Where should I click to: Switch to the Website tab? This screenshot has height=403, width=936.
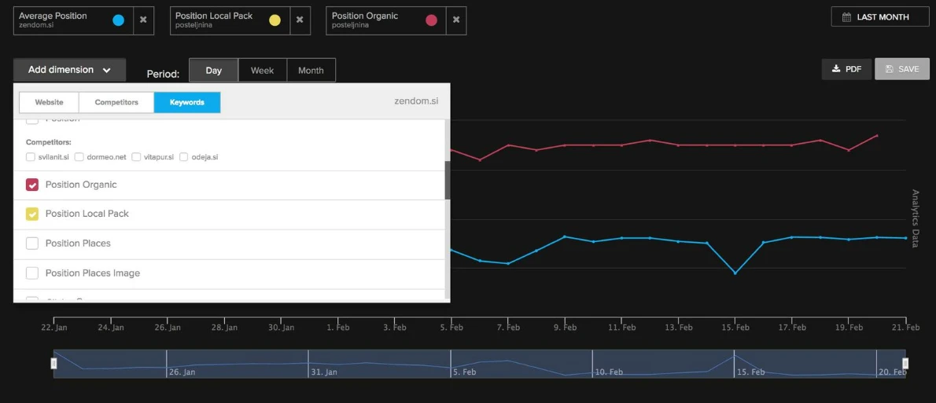pyautogui.click(x=49, y=102)
